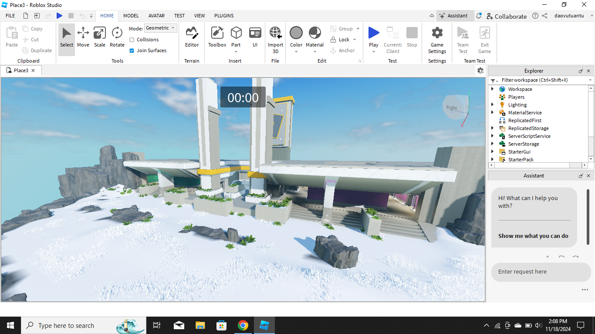Collapse the ribbon with the caret icon

[432, 16]
